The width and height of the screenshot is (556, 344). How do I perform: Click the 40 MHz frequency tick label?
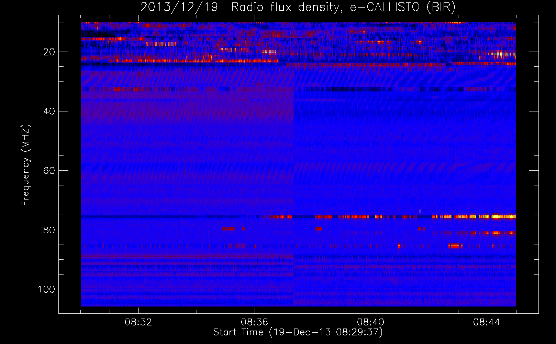click(49, 111)
